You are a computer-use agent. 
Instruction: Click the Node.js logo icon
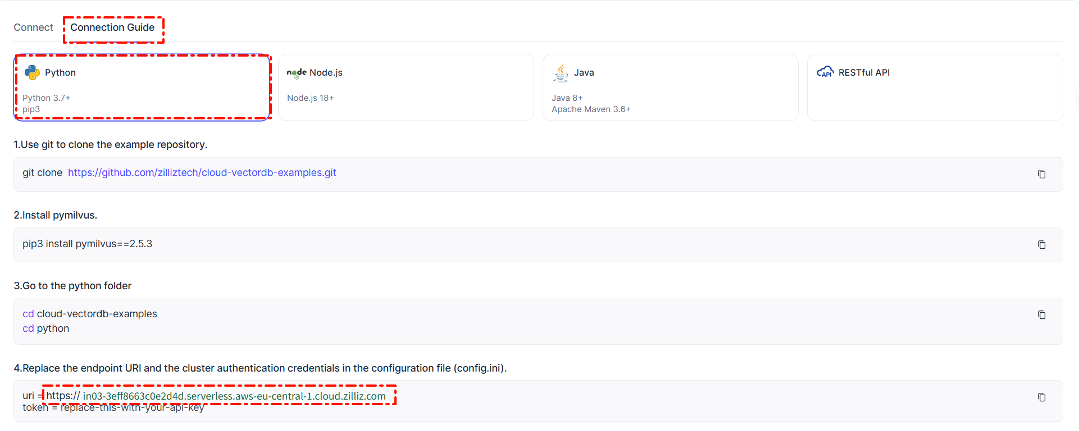[x=297, y=73]
